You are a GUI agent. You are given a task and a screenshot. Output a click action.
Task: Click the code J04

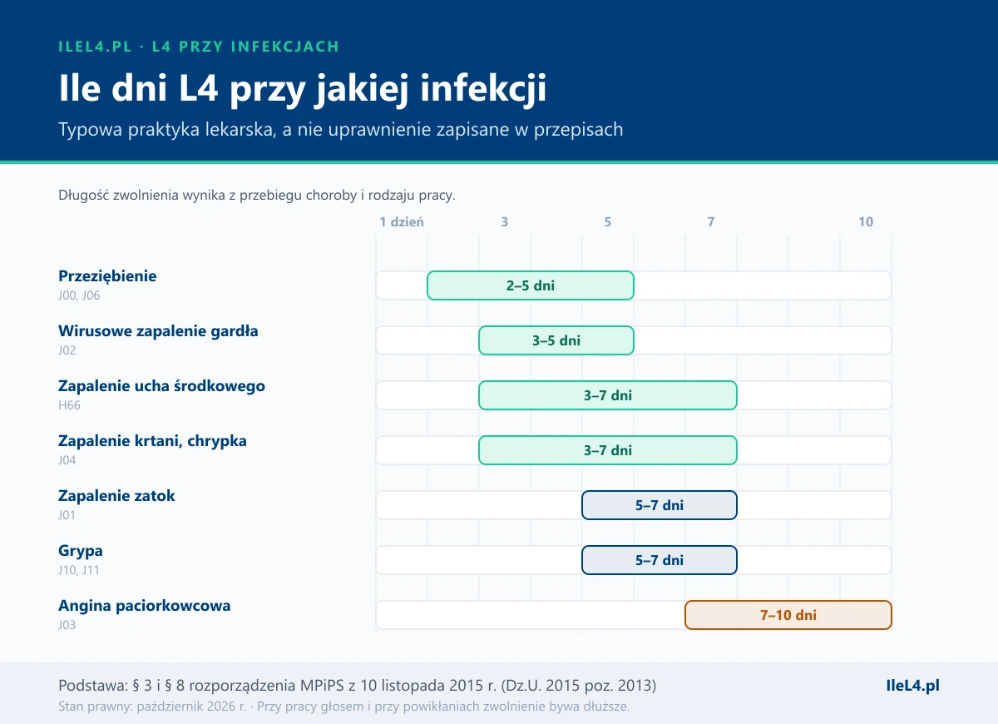(67, 460)
